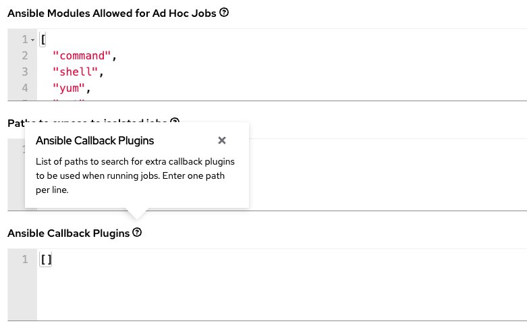Viewport: 527px width, 334px height.
Task: Click the Ansible Callback Plugins field label
Action: click(x=68, y=233)
